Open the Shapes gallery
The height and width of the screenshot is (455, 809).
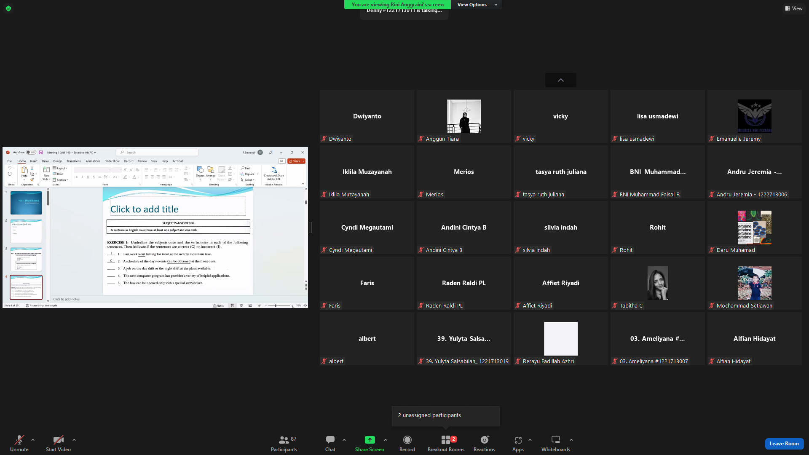pyautogui.click(x=200, y=173)
